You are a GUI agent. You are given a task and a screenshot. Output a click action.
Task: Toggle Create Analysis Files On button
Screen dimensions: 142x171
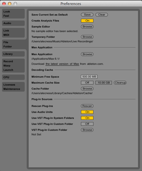click(87, 20)
